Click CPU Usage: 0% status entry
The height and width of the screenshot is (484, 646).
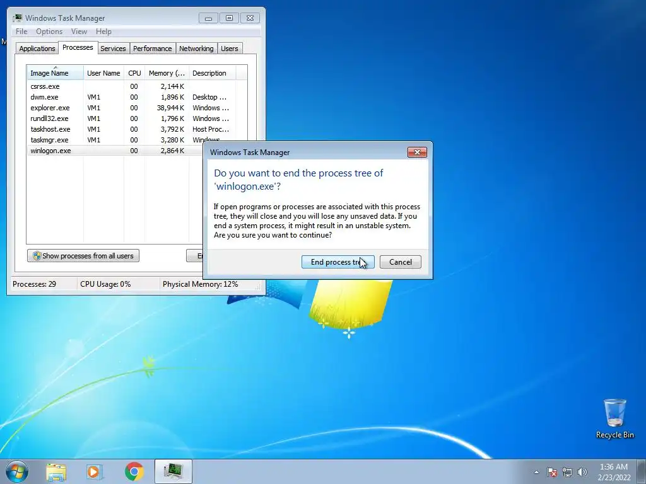105,284
